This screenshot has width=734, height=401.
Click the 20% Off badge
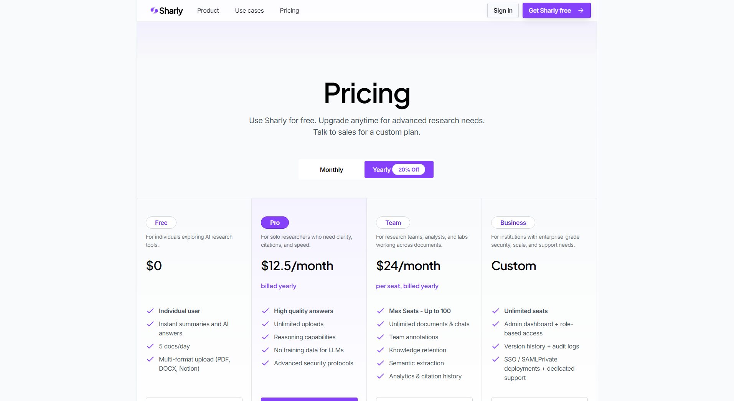pyautogui.click(x=409, y=170)
